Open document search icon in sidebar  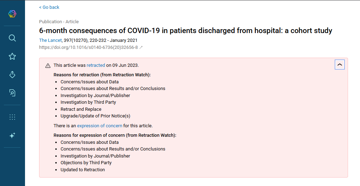pos(12,93)
